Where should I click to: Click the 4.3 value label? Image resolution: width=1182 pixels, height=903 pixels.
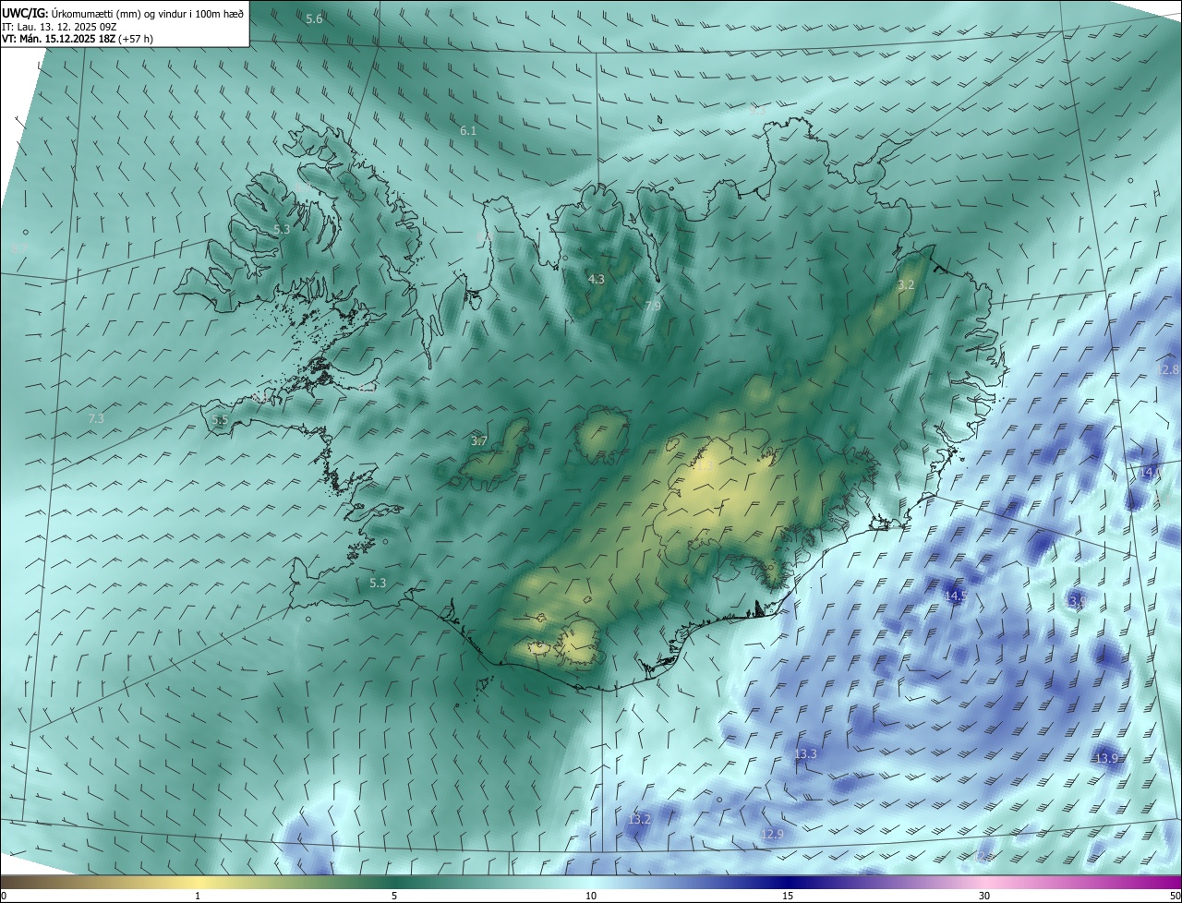point(597,279)
